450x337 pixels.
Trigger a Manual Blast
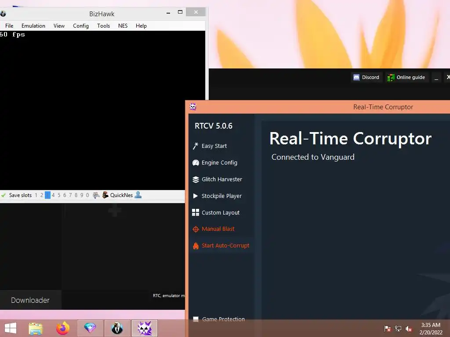[214, 229]
